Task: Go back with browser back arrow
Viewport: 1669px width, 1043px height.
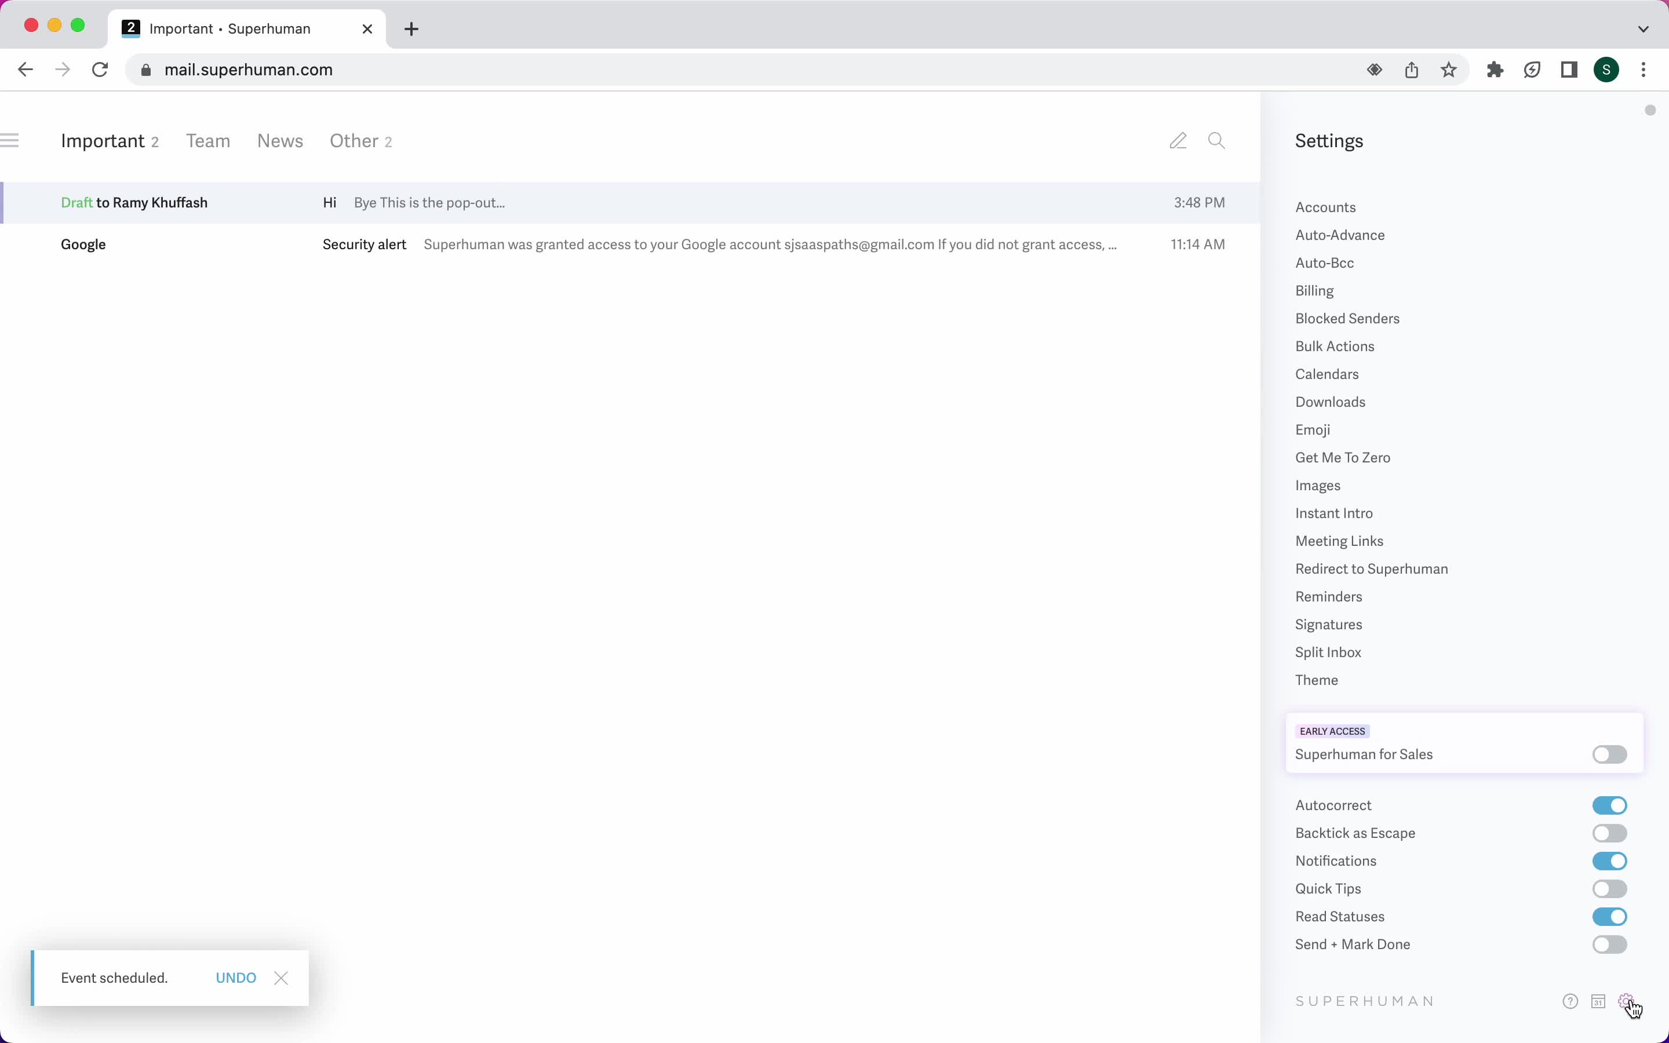Action: pyautogui.click(x=25, y=70)
